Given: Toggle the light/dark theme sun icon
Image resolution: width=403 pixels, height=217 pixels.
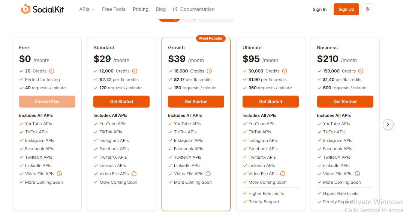Looking at the screenshot, I should click(367, 9).
